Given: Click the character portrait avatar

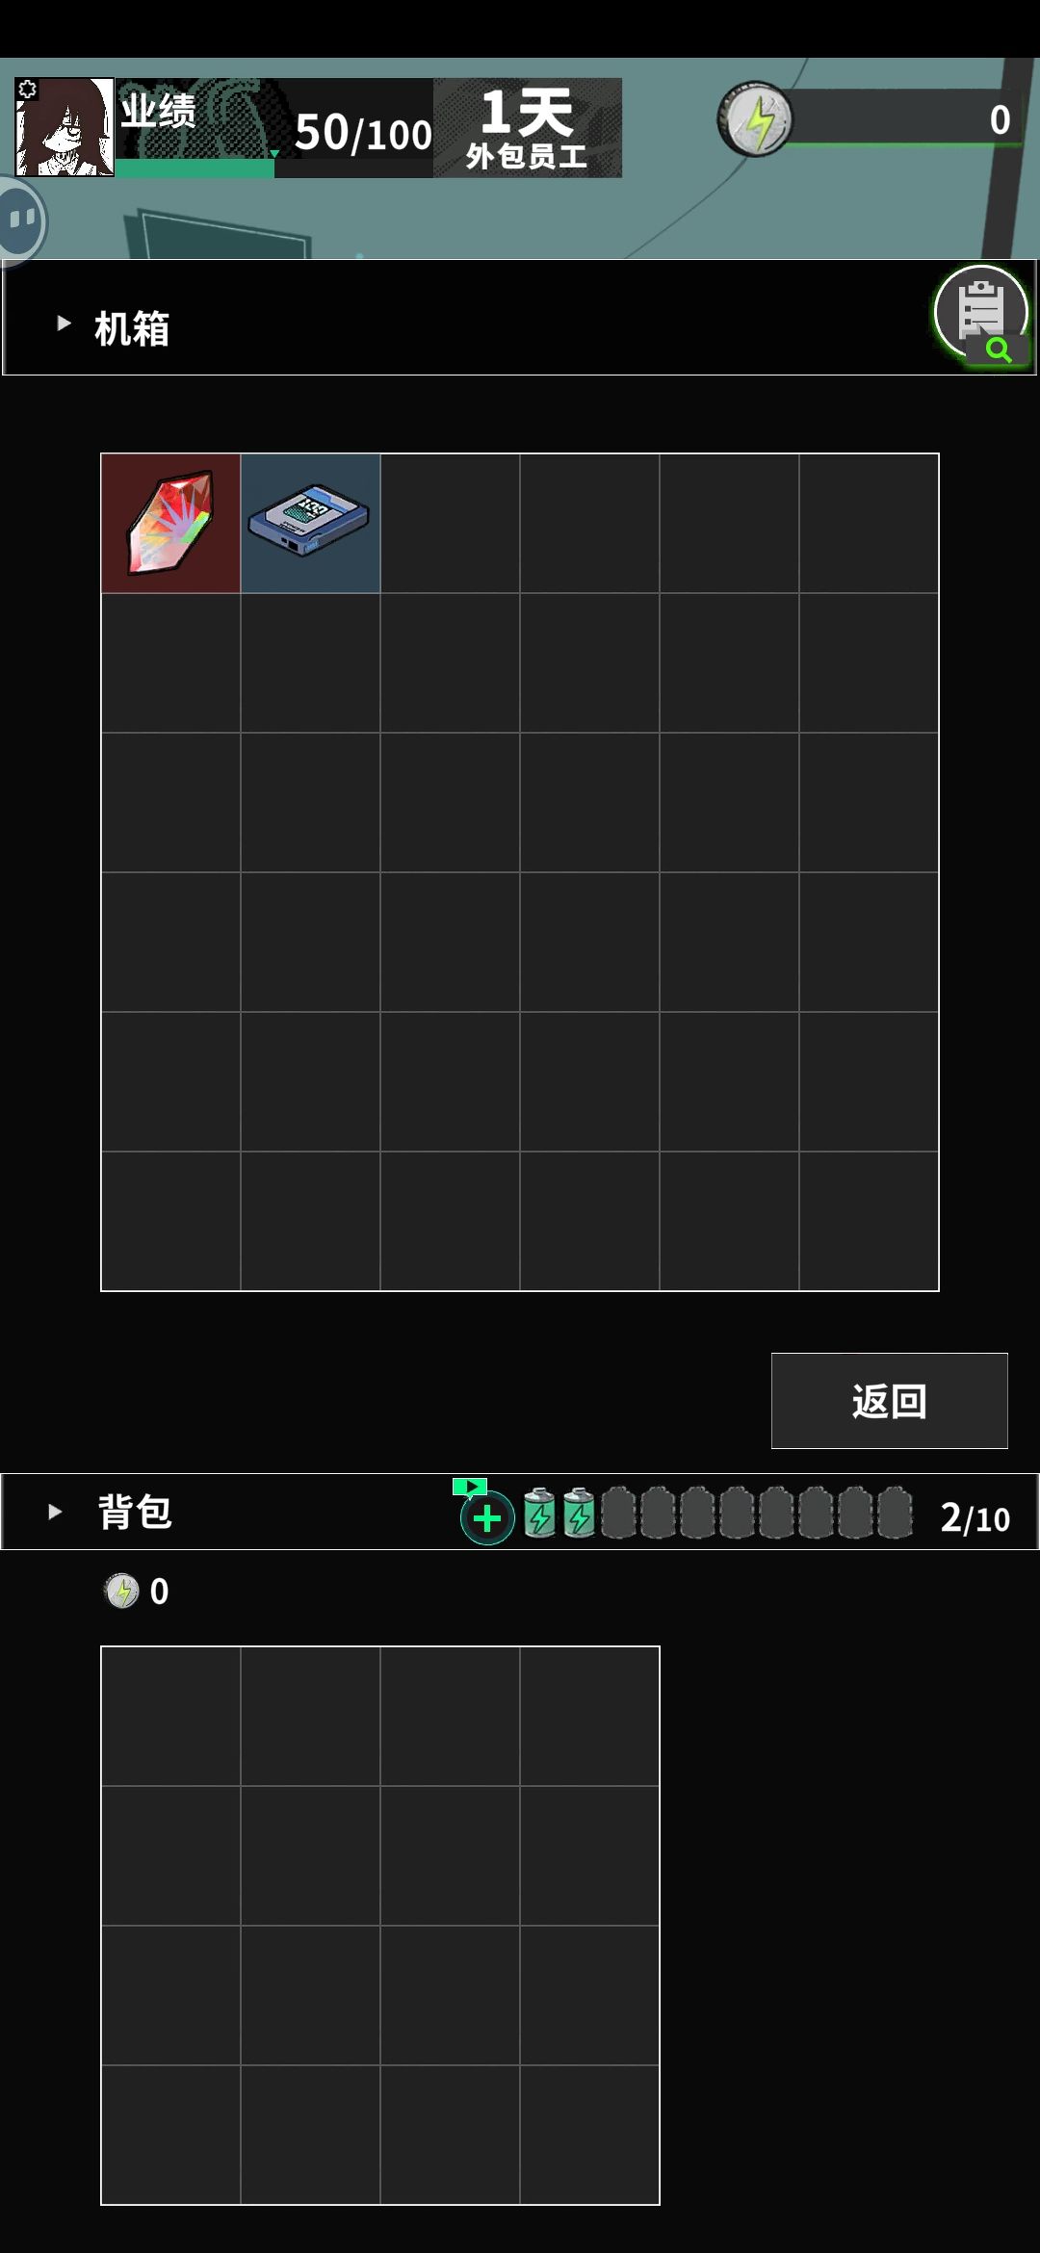Looking at the screenshot, I should 65,127.
